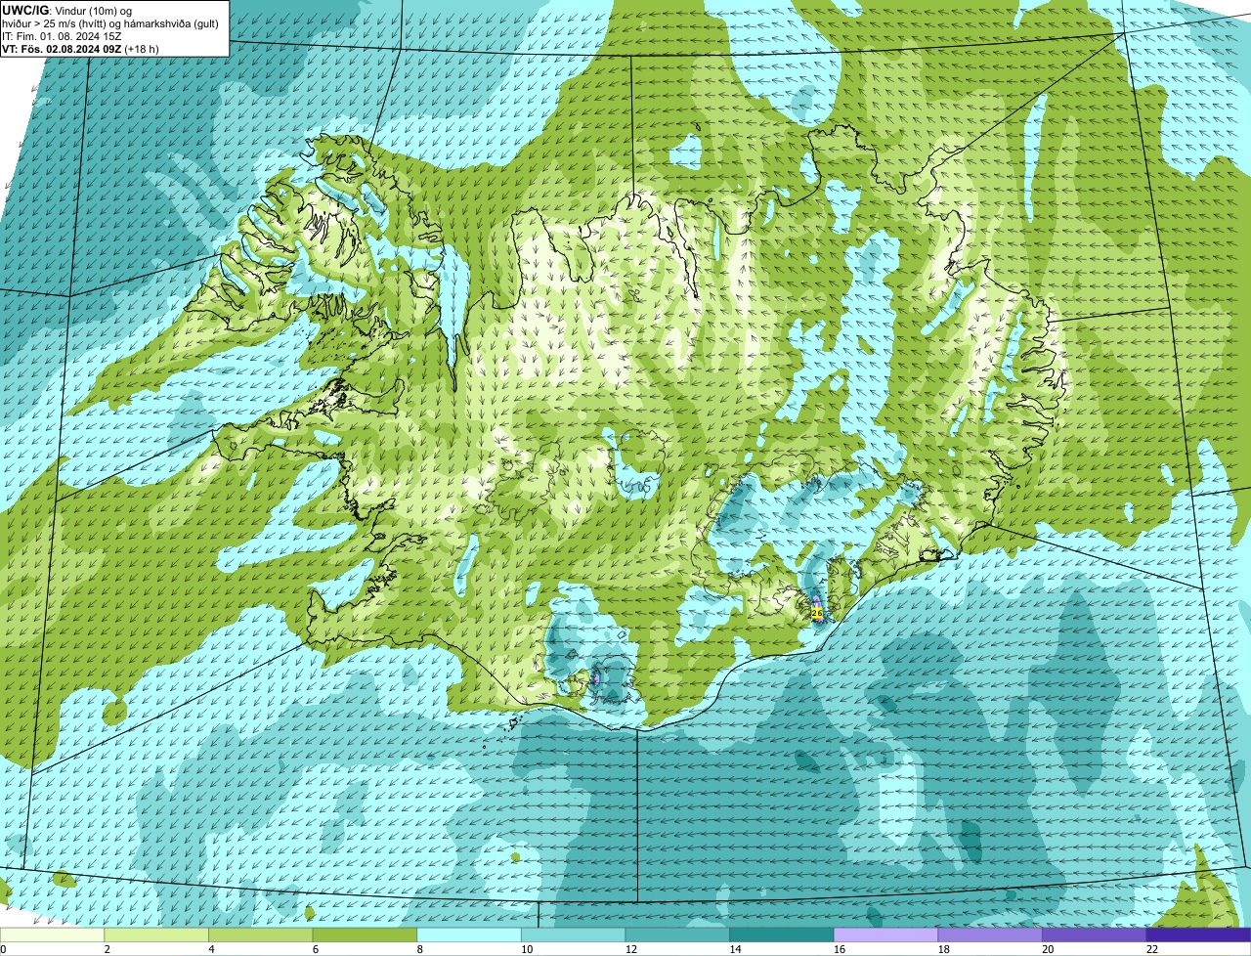Click the 4–6 m/s green legend swatch

(x=260, y=934)
